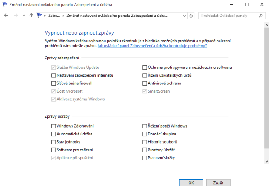This screenshot has height=189, width=269.
Task: Click the scrollbar down arrow
Action: [266, 161]
